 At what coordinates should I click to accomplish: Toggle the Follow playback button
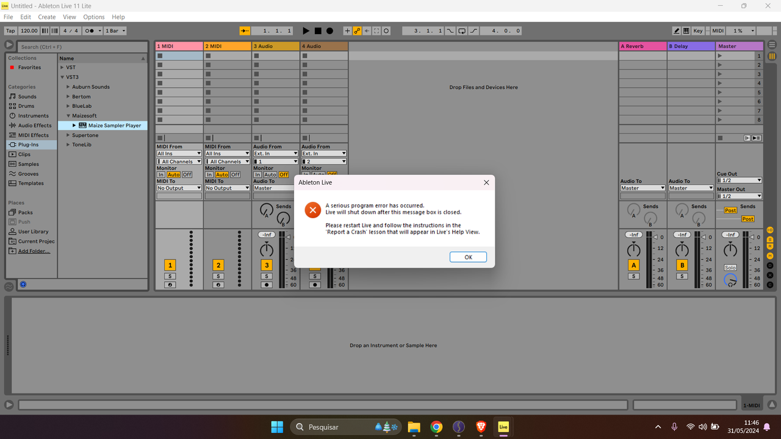coord(245,30)
